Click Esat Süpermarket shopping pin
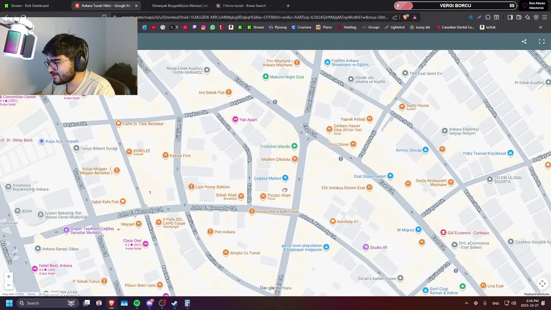The image size is (551, 310). (390, 176)
